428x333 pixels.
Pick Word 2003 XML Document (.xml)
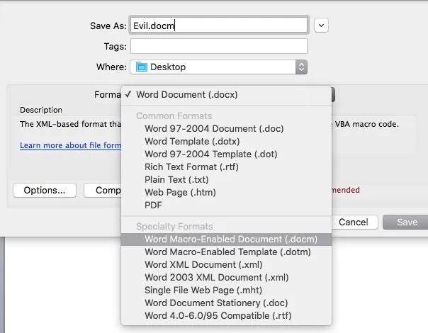(226, 278)
